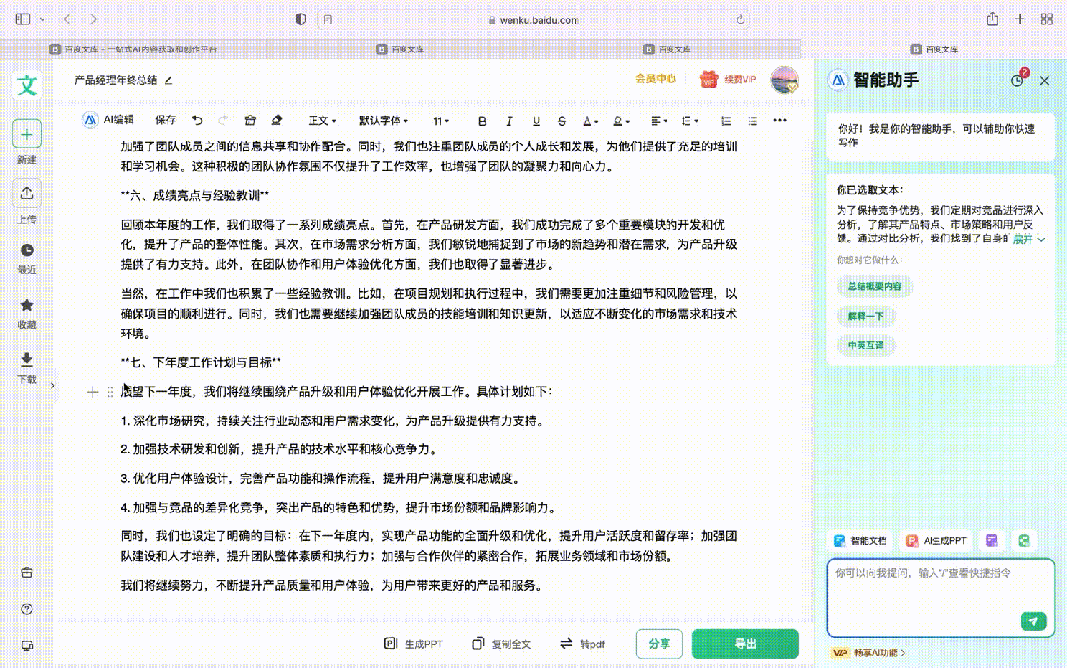
Task: Toggle strikethrough formatting
Action: click(x=563, y=121)
